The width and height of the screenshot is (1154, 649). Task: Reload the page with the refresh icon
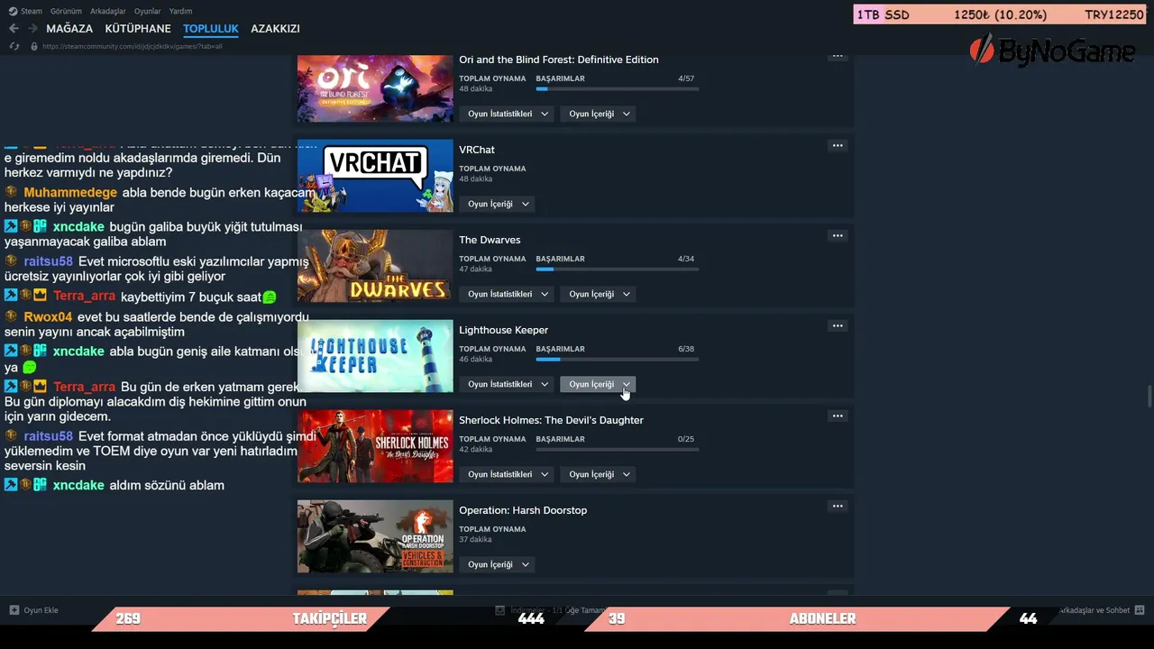[15, 46]
